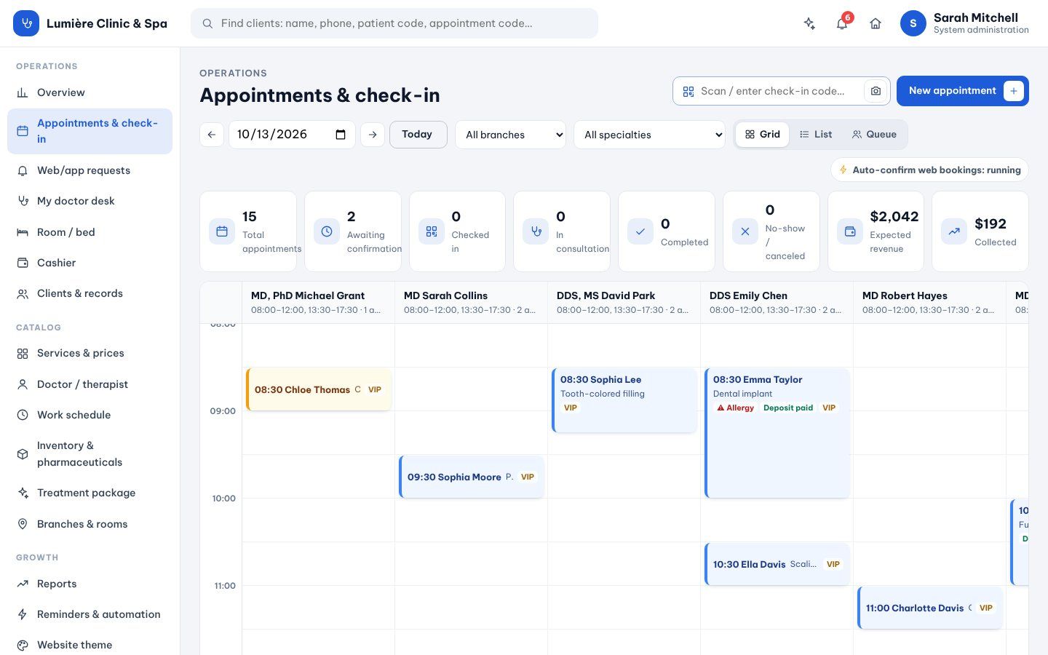Click plus icon on New appointment
Image resolution: width=1048 pixels, height=655 pixels.
1014,91
